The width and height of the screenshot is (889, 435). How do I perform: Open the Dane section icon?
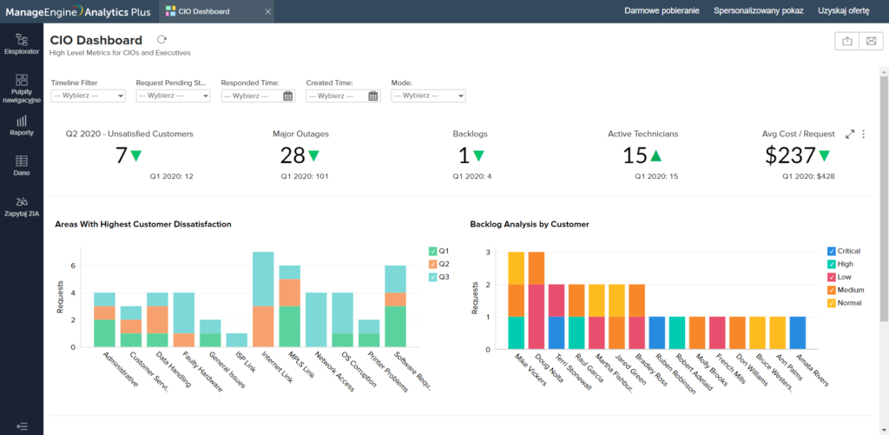click(22, 165)
